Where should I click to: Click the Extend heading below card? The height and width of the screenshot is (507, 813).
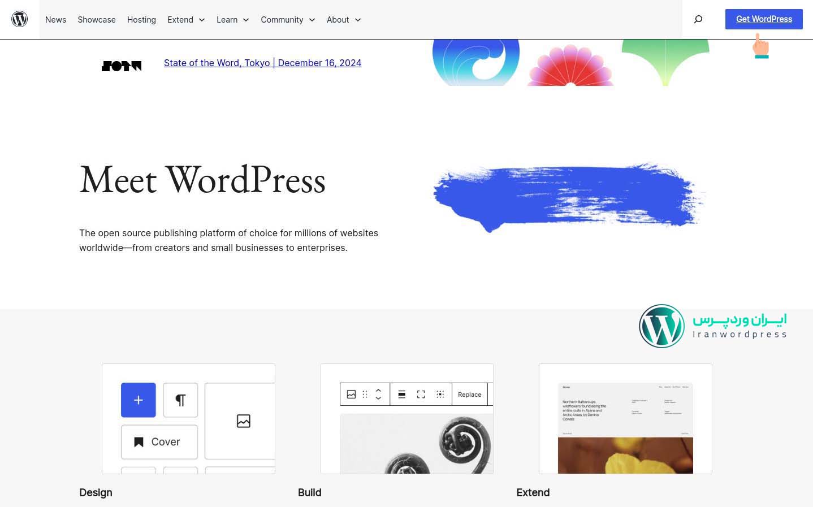pyautogui.click(x=533, y=493)
